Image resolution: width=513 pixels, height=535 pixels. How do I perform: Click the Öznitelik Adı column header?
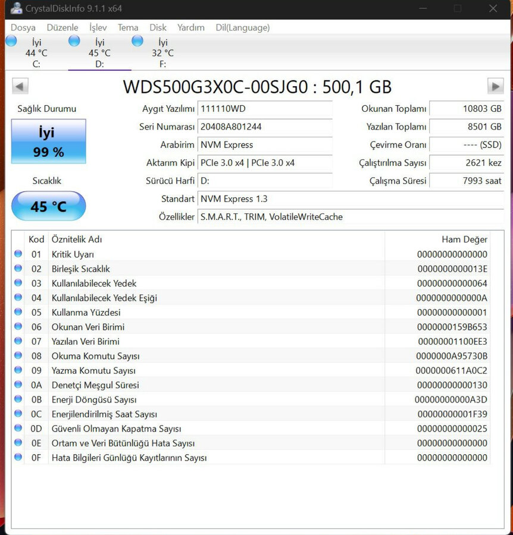tap(217, 240)
